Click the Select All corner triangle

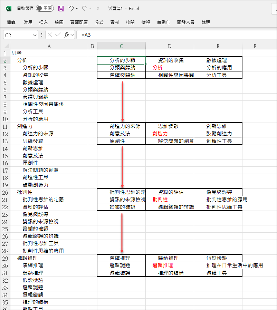tap(7, 46)
